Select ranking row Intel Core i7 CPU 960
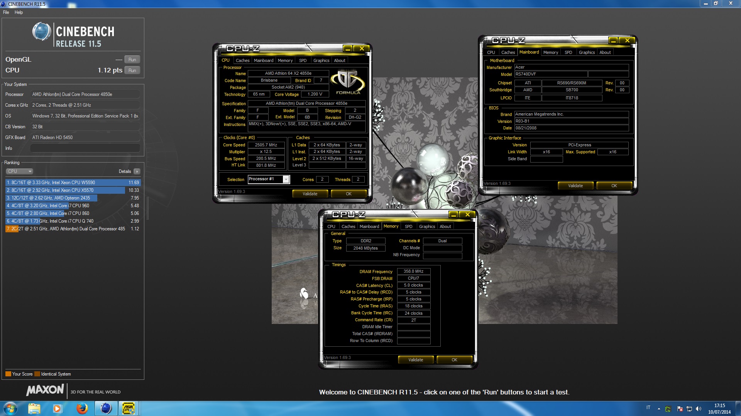Screen dimensions: 741x416 (73, 206)
